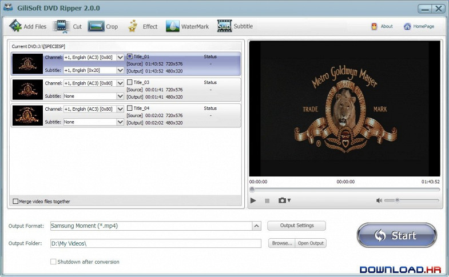
Task: Click the Title_03 name text
Action: (141, 82)
